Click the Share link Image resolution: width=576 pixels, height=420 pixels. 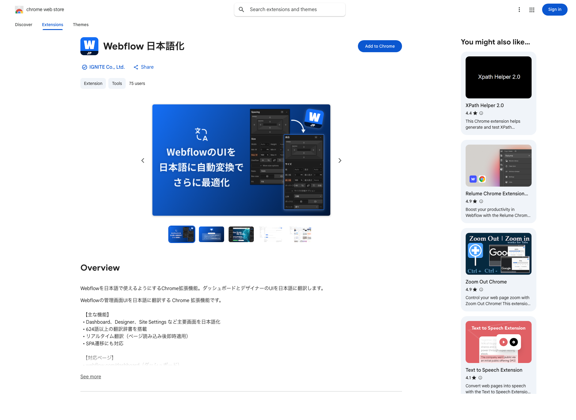pyautogui.click(x=147, y=67)
